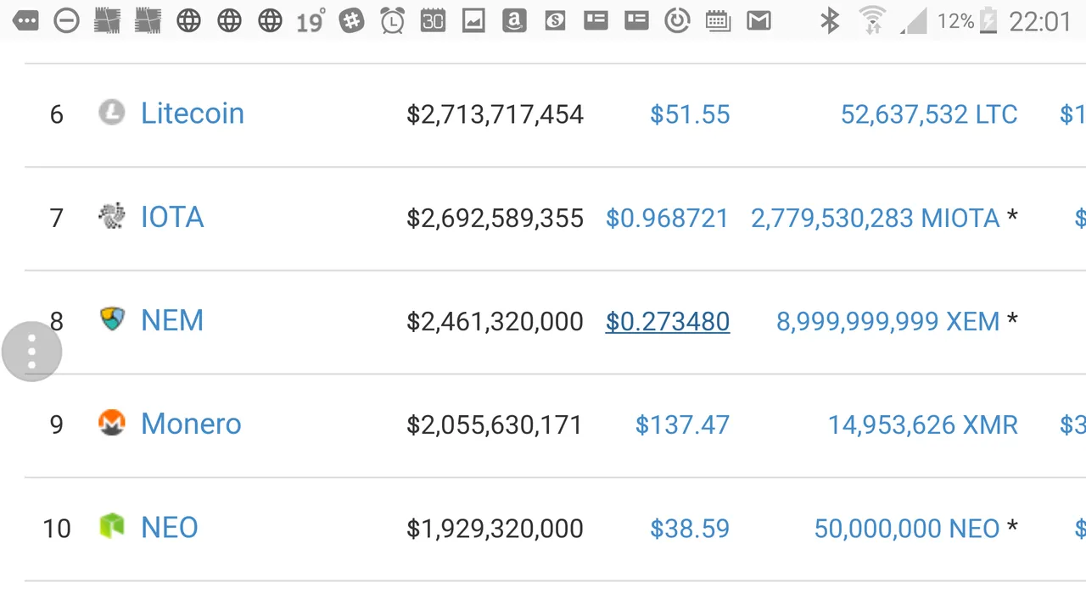Select rank number 10 in NEO row

click(57, 528)
